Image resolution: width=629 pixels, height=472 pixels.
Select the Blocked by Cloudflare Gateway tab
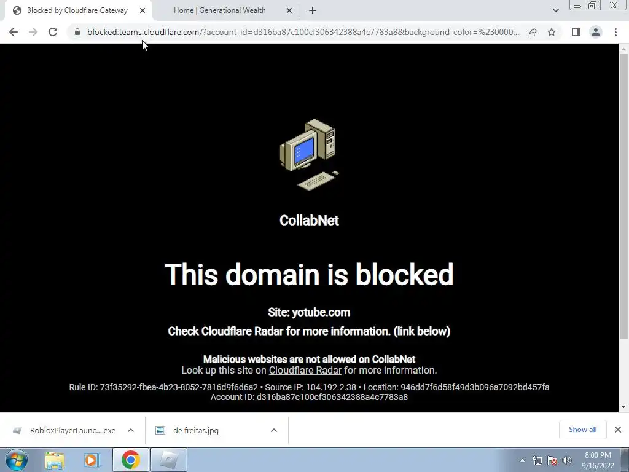coord(77,10)
